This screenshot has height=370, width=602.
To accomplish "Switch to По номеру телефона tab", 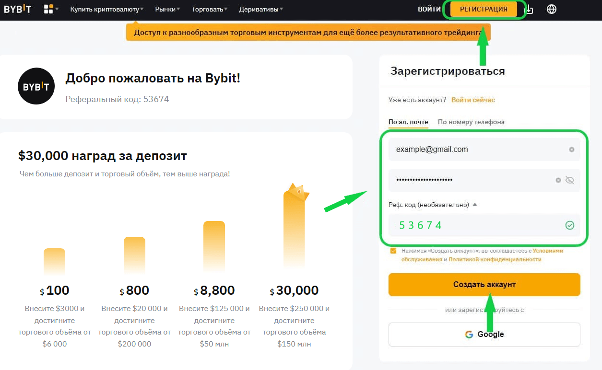I will coord(471,122).
